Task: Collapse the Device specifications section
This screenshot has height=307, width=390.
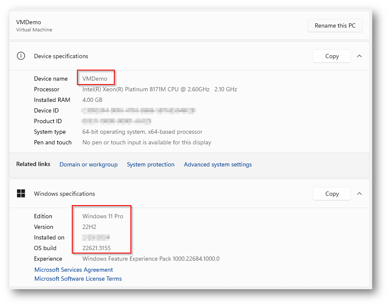Action: coord(359,56)
